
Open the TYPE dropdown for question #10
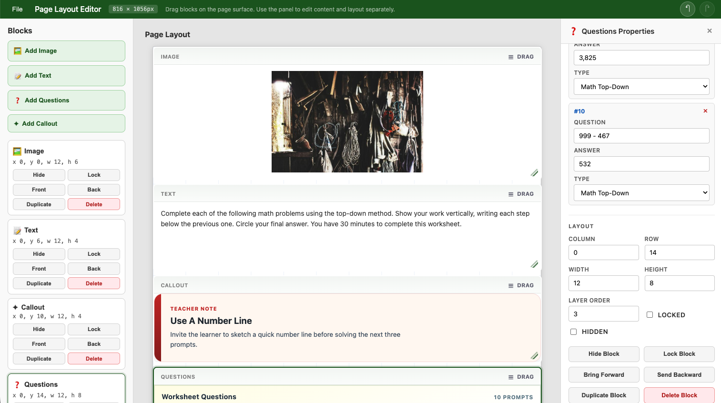(x=641, y=192)
